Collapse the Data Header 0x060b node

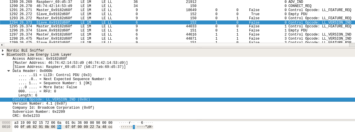coord(9,71)
